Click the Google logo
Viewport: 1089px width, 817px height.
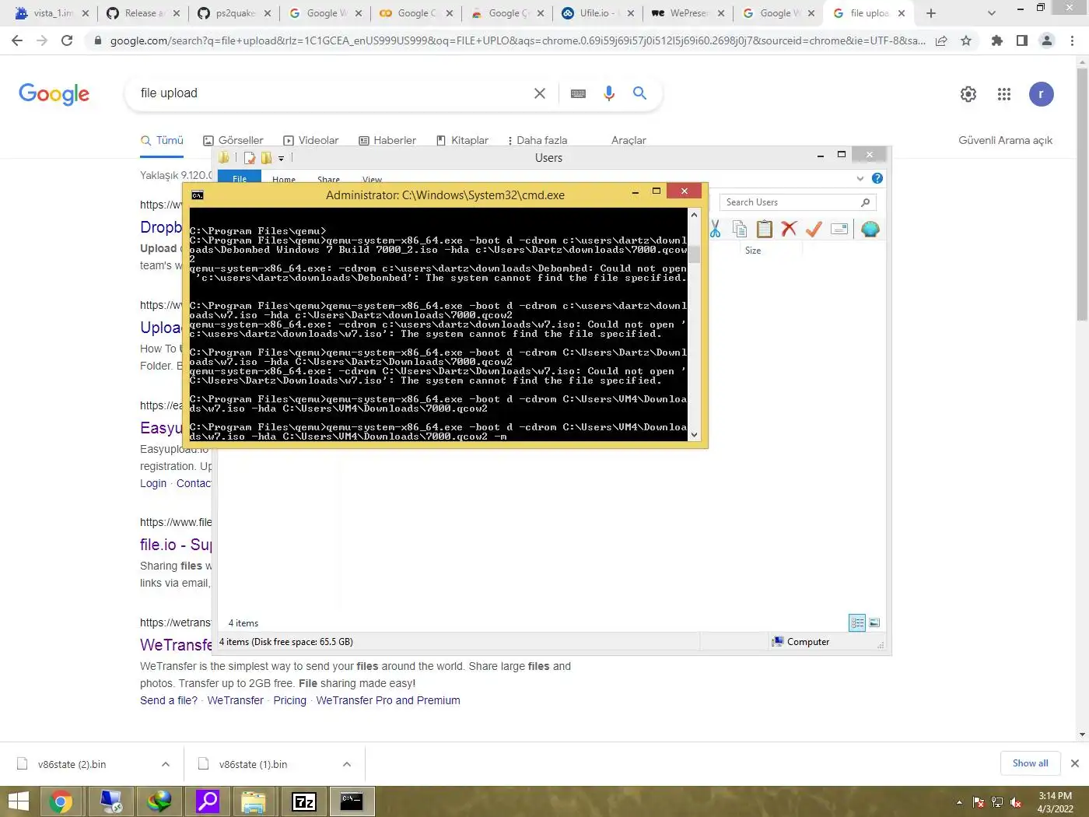(54, 94)
